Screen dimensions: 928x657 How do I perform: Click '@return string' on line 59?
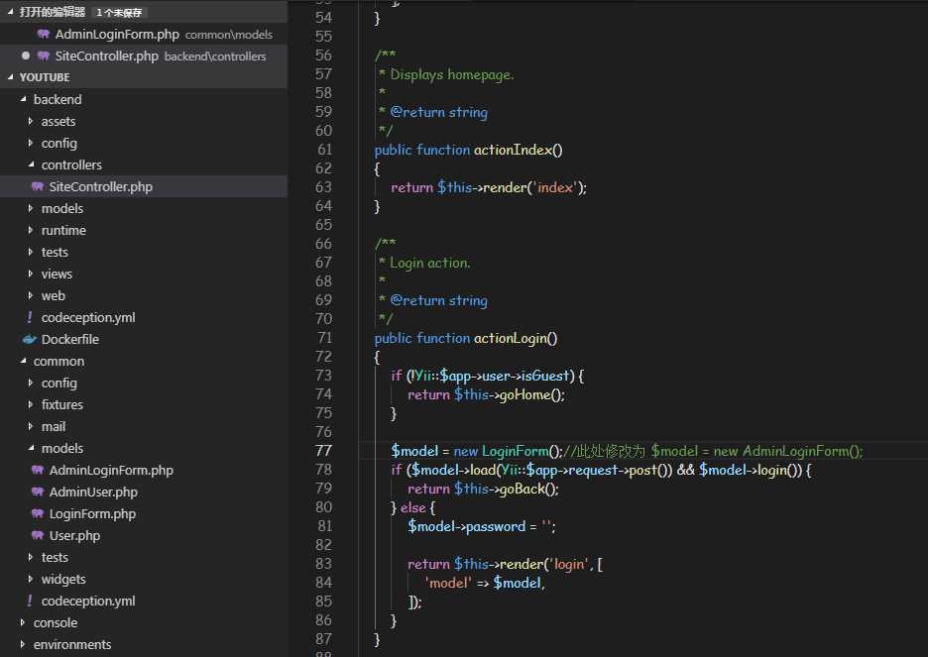438,112
